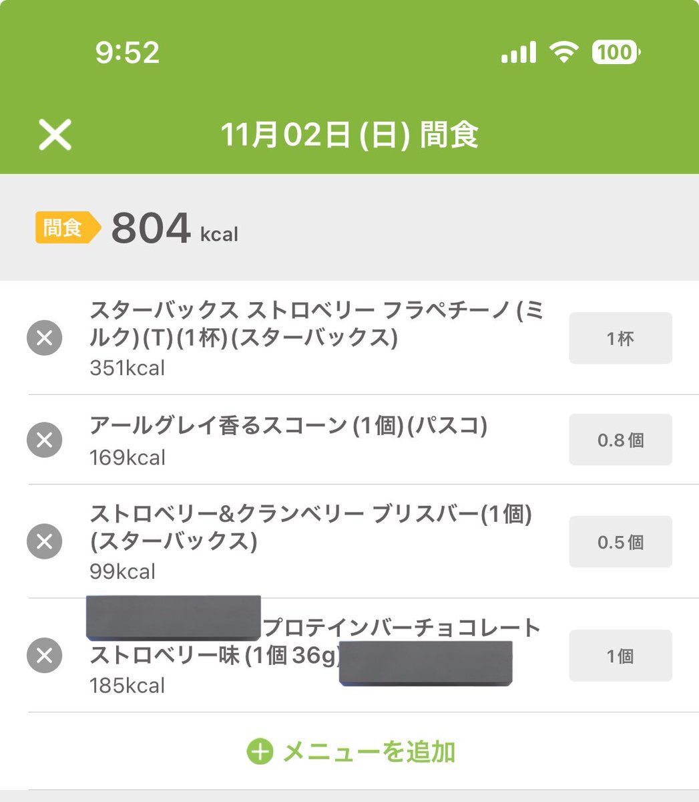
Task: Delete the アールグレイ香るスコーン entry
Action: [x=44, y=440]
